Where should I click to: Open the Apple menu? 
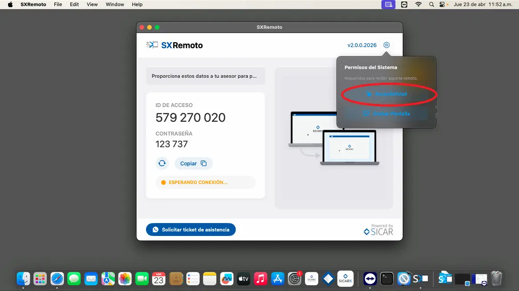(x=10, y=4)
